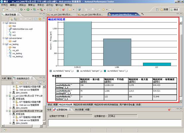Switch to the 资源 perspective
The image size is (184, 133).
click(x=164, y=10)
